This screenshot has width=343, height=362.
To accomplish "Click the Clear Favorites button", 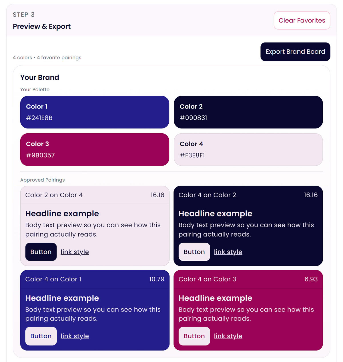I will coord(302,21).
